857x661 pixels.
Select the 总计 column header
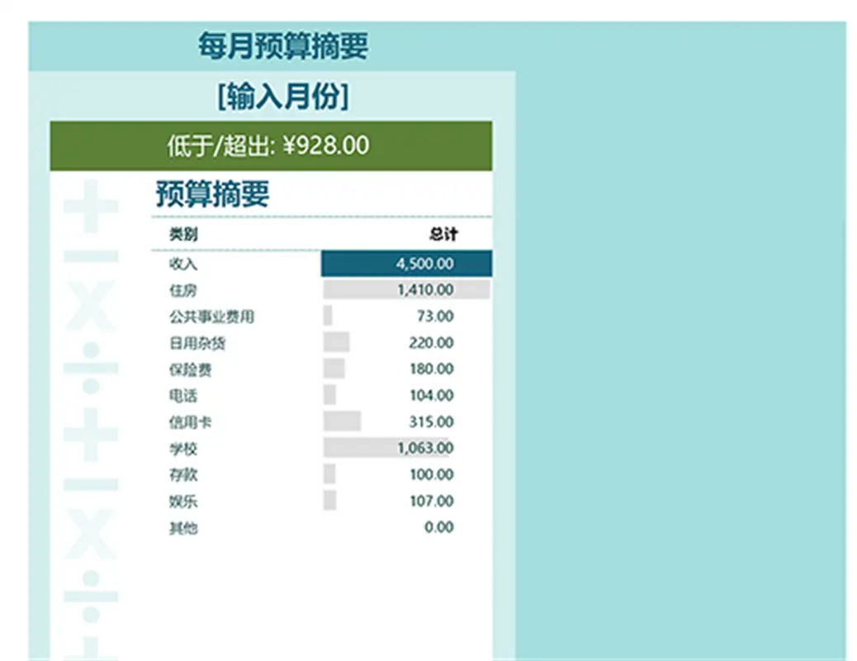click(x=443, y=235)
